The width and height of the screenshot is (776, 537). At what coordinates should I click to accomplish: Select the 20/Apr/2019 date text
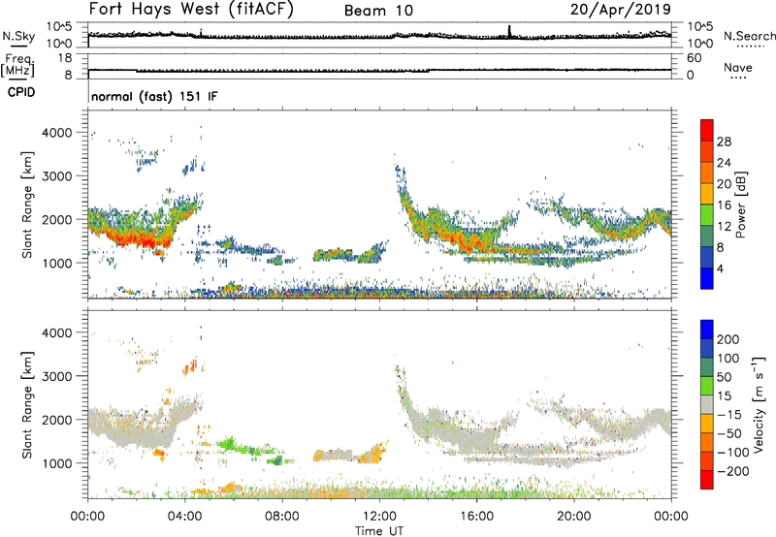(627, 11)
